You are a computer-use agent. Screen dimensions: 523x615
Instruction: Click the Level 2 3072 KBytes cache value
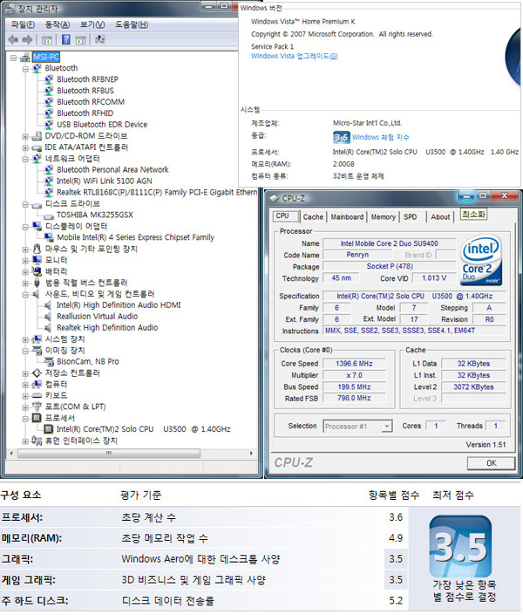[473, 387]
